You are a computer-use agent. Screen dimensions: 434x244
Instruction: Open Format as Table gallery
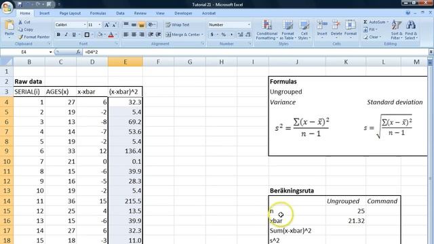[288, 30]
